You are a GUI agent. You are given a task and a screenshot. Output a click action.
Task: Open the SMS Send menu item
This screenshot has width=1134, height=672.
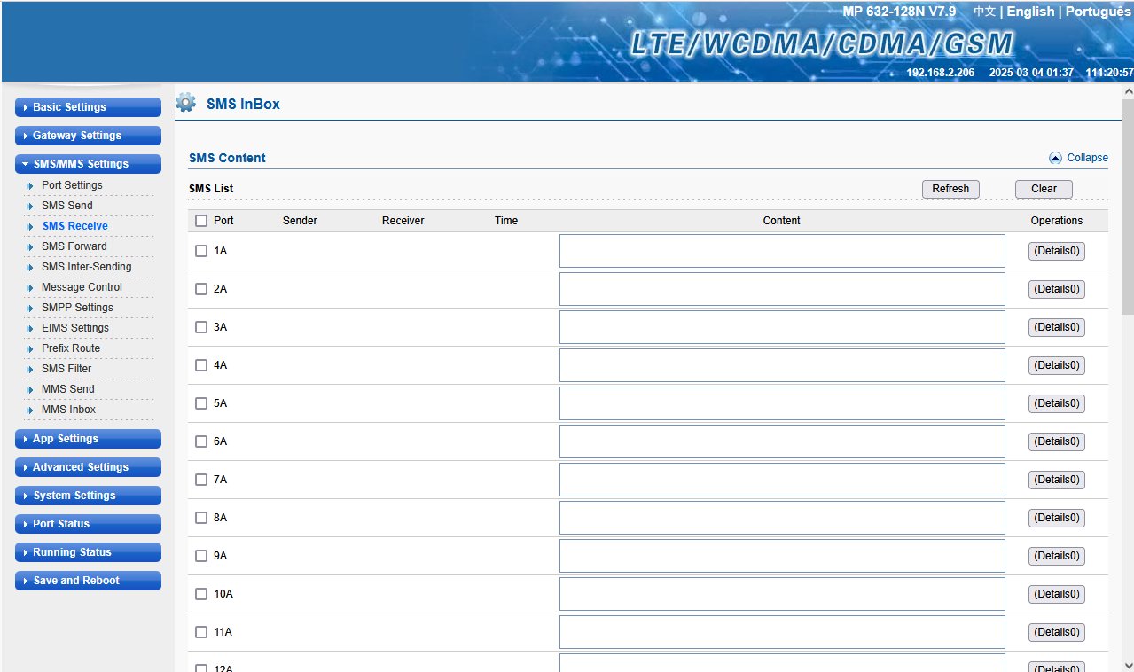pyautogui.click(x=67, y=206)
